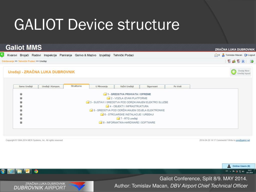
Task: Switch to the Po Vrsti tab
Action: pos(177,86)
